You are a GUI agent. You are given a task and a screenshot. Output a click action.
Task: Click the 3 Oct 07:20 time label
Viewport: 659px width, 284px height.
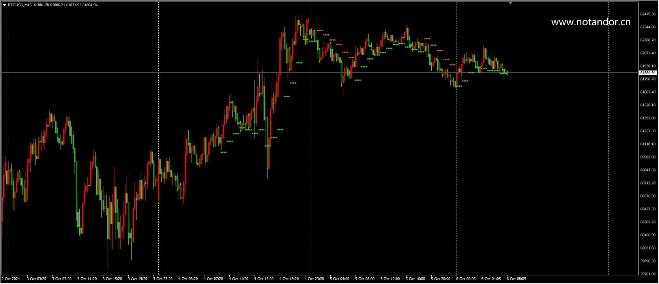pyautogui.click(x=62, y=279)
